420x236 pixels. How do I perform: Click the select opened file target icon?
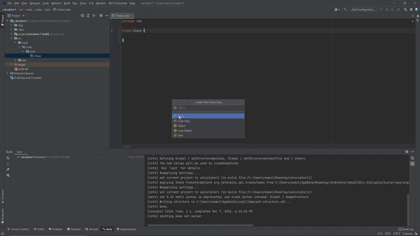tap(82, 16)
